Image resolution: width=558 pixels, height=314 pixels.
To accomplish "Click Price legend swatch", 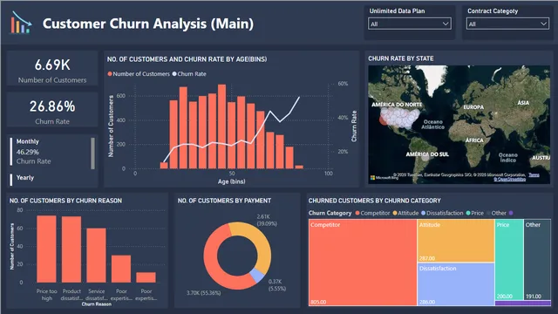I will click(468, 213).
